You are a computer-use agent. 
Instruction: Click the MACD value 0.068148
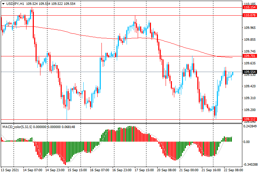point(68,127)
